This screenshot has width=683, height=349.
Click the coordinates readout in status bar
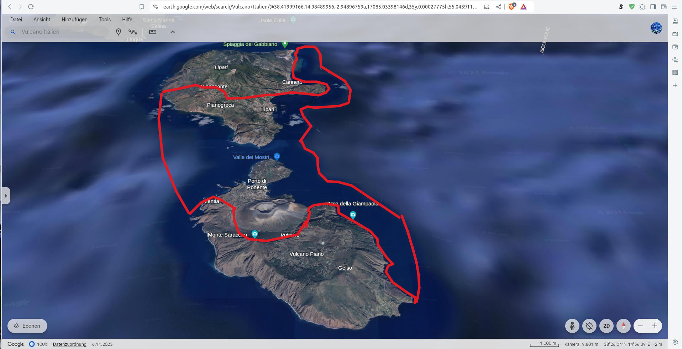click(x=627, y=344)
